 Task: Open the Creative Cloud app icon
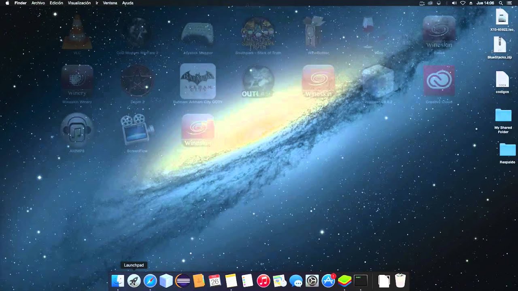click(439, 81)
